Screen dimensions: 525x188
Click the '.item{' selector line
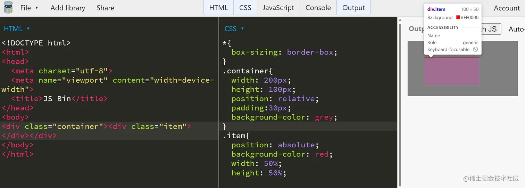click(236, 136)
